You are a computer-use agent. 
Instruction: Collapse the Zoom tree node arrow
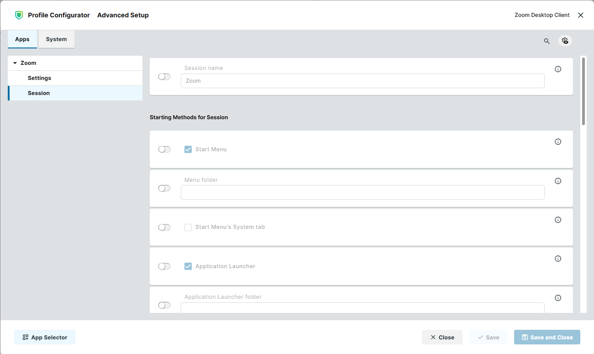15,63
